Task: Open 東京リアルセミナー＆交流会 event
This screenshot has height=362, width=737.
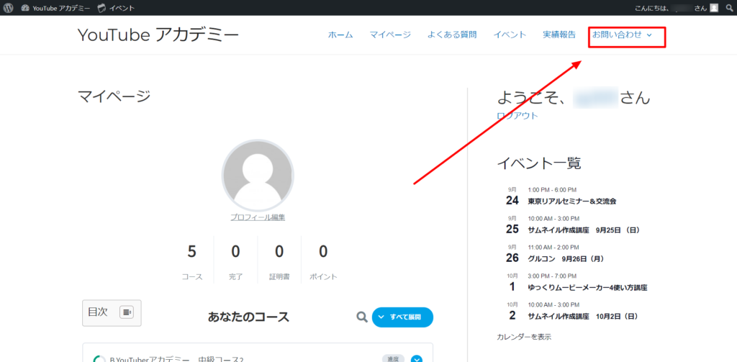Action: 572,202
